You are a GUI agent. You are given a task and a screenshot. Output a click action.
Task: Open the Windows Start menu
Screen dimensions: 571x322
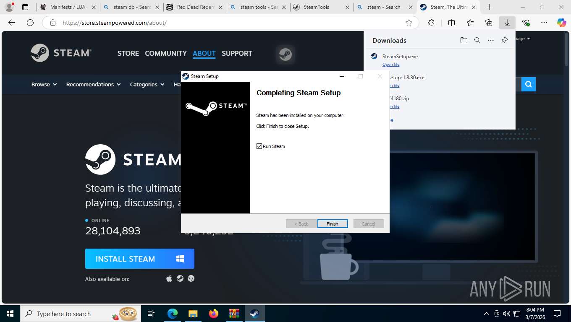pos(10,314)
